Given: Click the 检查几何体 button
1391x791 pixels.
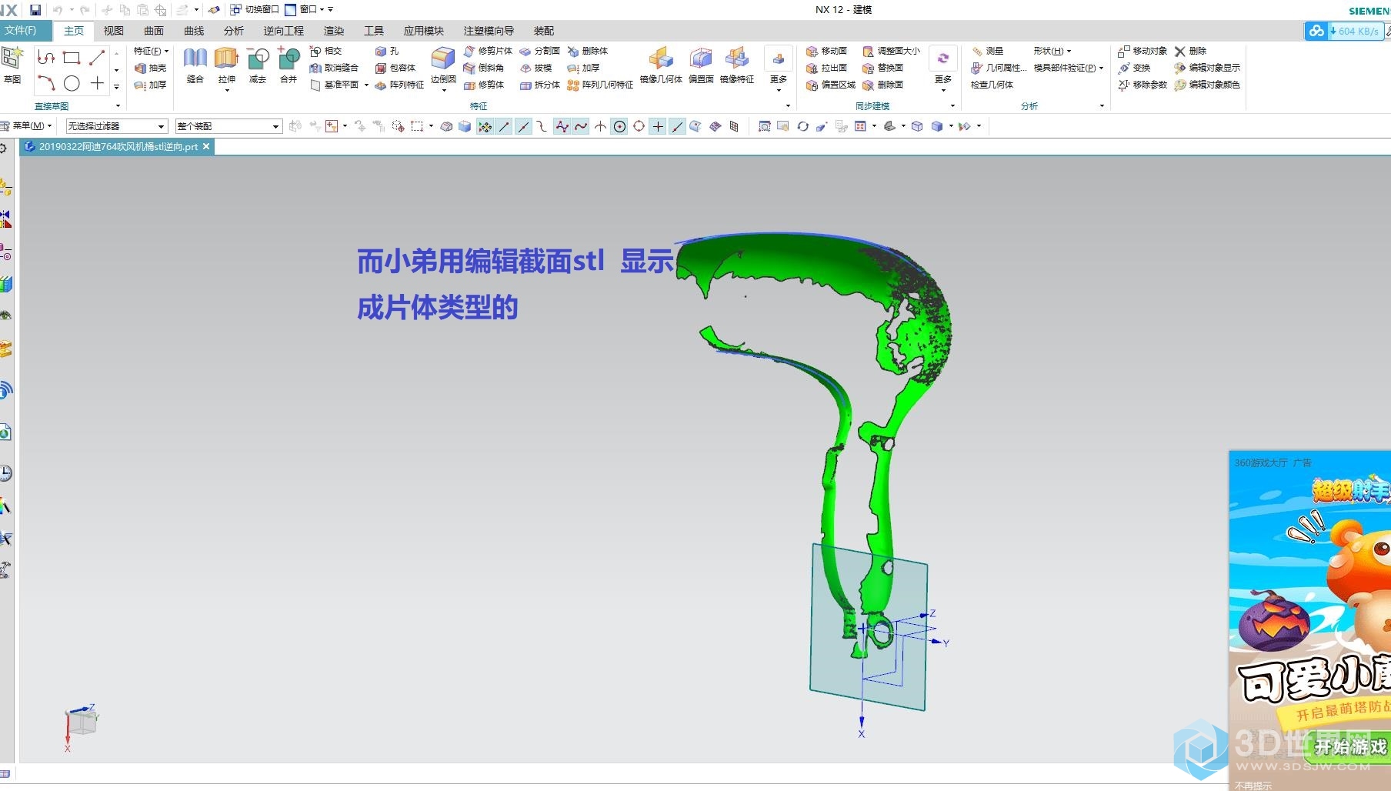Looking at the screenshot, I should pyautogui.click(x=992, y=85).
